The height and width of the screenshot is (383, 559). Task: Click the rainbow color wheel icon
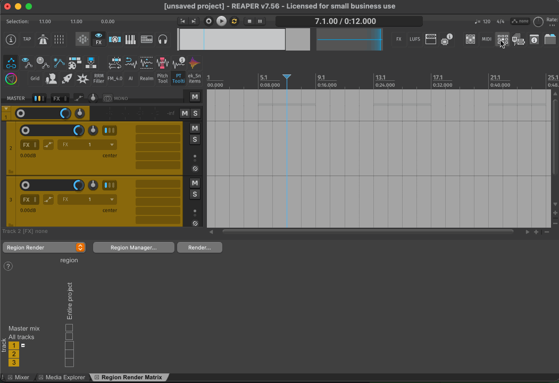coord(11,78)
